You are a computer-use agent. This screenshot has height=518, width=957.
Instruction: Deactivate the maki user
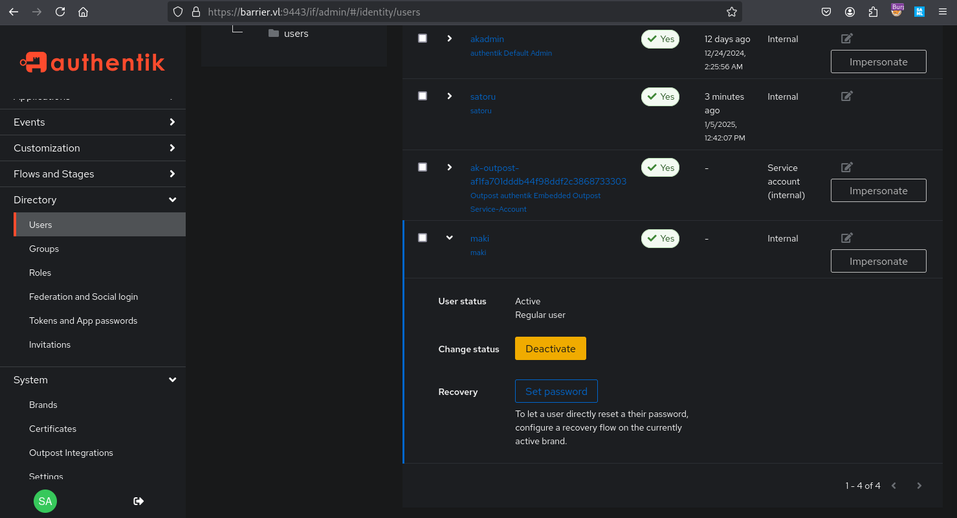(x=551, y=348)
